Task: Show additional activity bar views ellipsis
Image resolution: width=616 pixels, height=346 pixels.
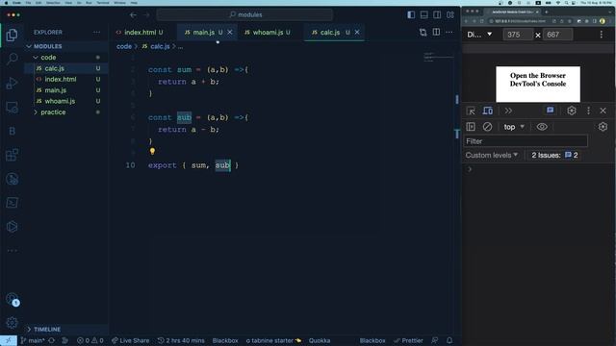Action: 12,250
